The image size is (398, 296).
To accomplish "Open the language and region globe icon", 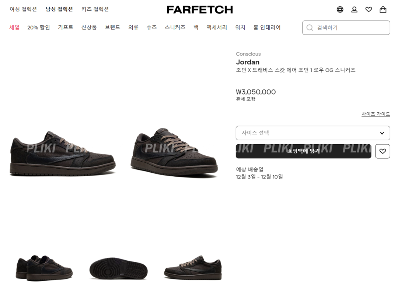I will coord(340,10).
